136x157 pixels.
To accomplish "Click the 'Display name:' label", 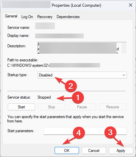I will click(x=18, y=36).
